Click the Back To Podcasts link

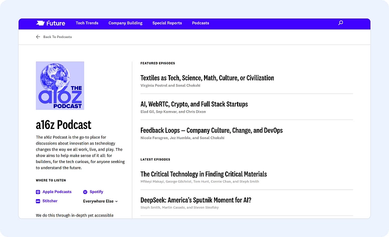click(57, 37)
